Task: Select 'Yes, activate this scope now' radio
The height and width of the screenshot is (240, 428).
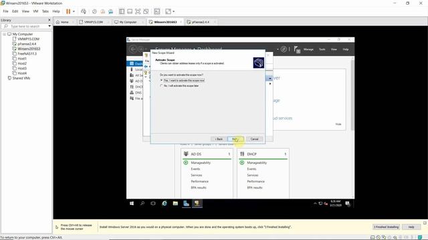Action: (162, 80)
